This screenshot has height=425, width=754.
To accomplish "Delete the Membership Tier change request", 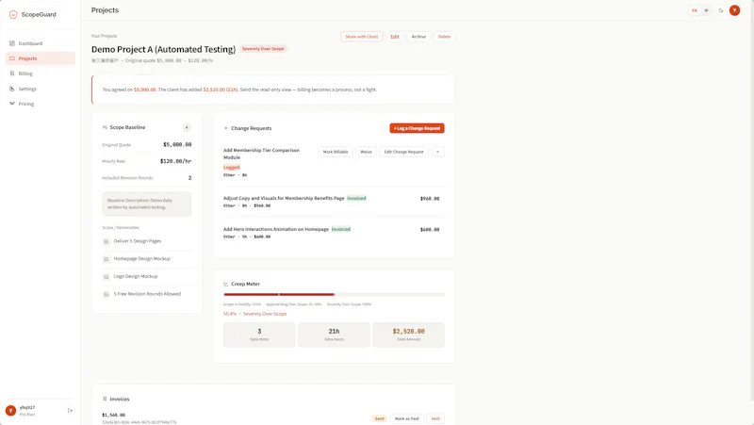I will coord(437,152).
